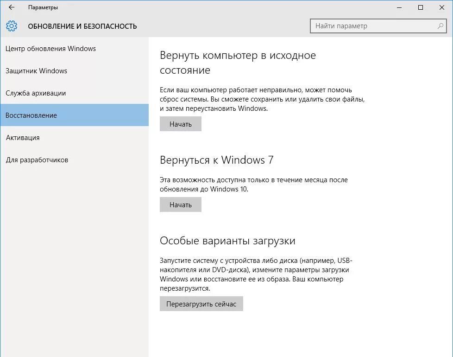Screen dimensions: 453x357
Task: Click the search magnifier icon
Action: pyautogui.click(x=440, y=26)
